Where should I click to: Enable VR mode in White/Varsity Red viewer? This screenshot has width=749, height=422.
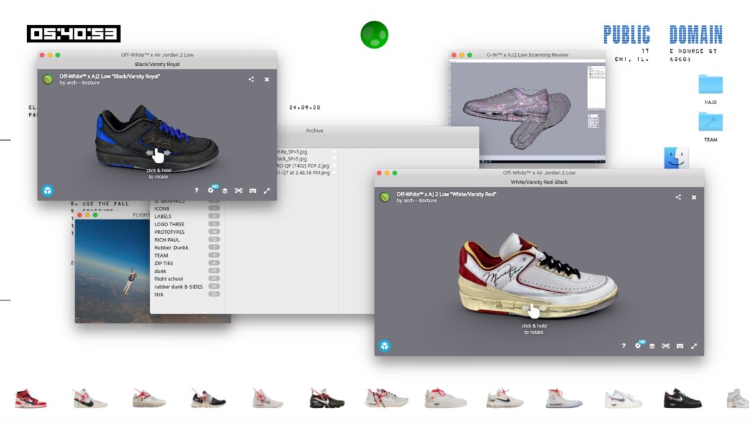coord(680,346)
